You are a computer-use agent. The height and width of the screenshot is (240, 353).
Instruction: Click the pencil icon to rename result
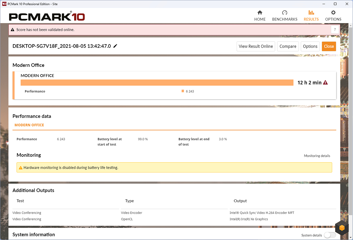pyautogui.click(x=115, y=46)
